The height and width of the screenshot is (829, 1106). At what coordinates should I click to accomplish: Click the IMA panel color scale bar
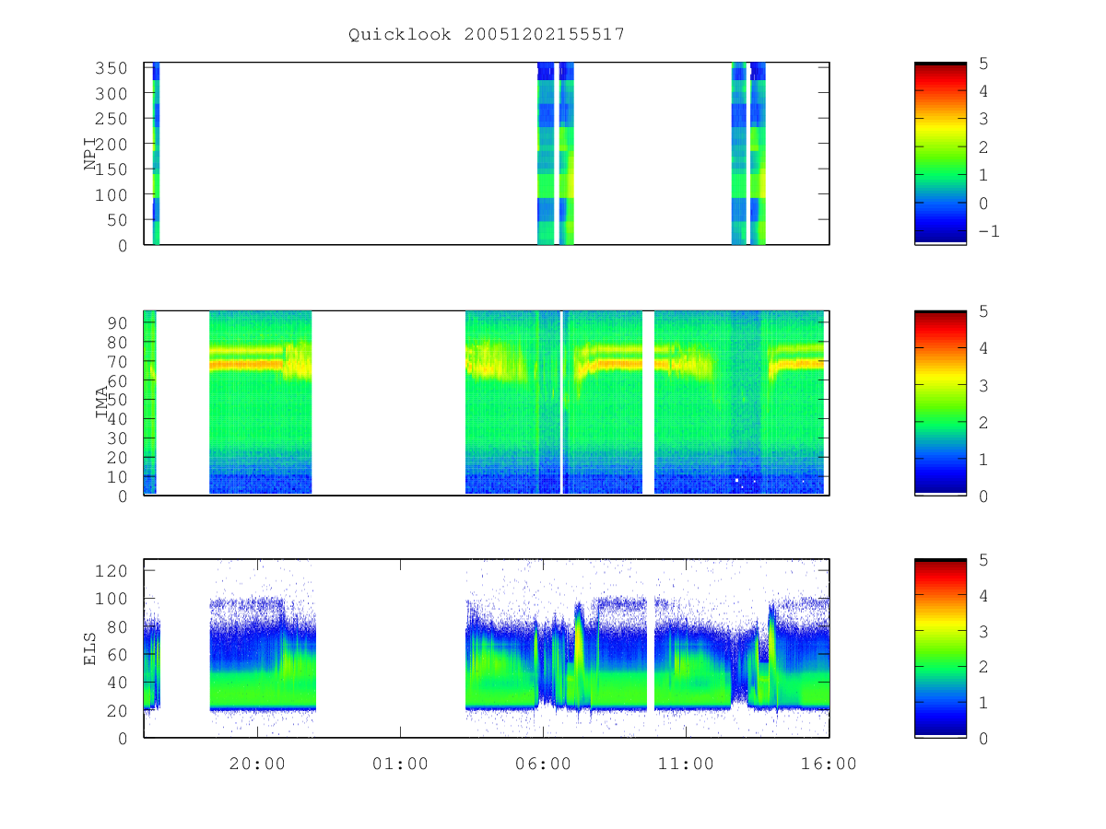tap(940, 403)
